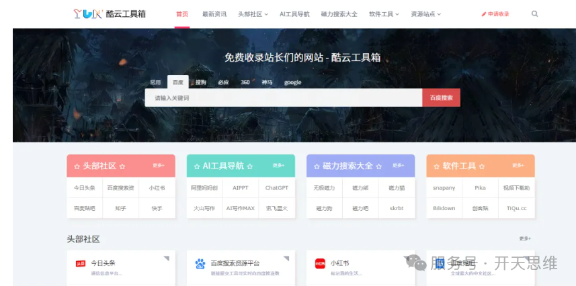This screenshot has width=576, height=286.
Task: Open snapany grid cell
Action: [x=444, y=187]
